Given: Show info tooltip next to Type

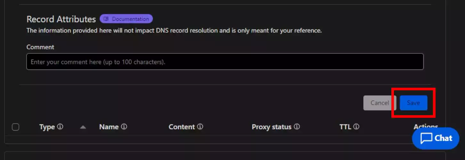Looking at the screenshot, I should click(x=60, y=127).
